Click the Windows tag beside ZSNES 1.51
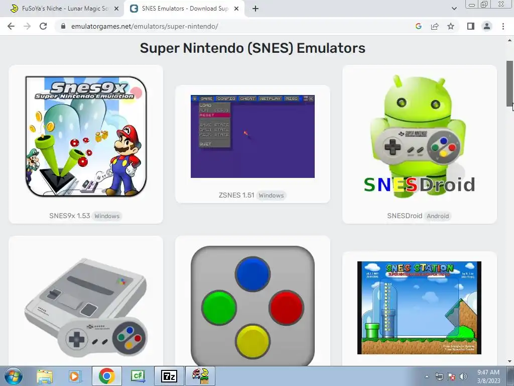This screenshot has width=514, height=386. 271,196
